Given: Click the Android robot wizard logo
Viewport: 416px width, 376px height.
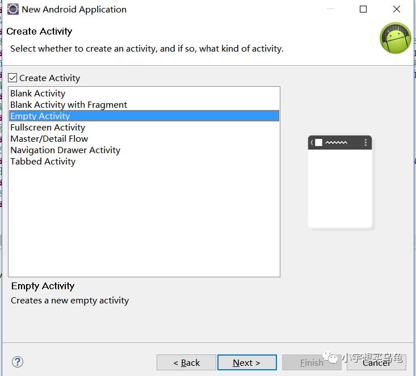Looking at the screenshot, I should (x=395, y=38).
